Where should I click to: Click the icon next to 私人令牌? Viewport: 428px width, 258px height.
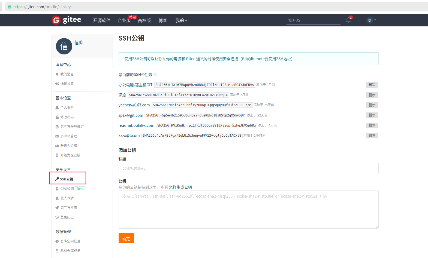pyautogui.click(x=57, y=198)
